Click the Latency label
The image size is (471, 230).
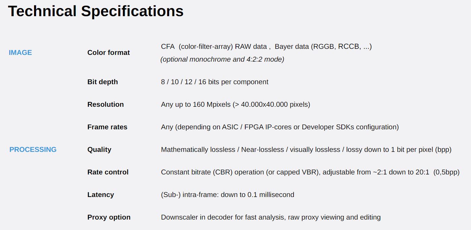click(x=100, y=195)
